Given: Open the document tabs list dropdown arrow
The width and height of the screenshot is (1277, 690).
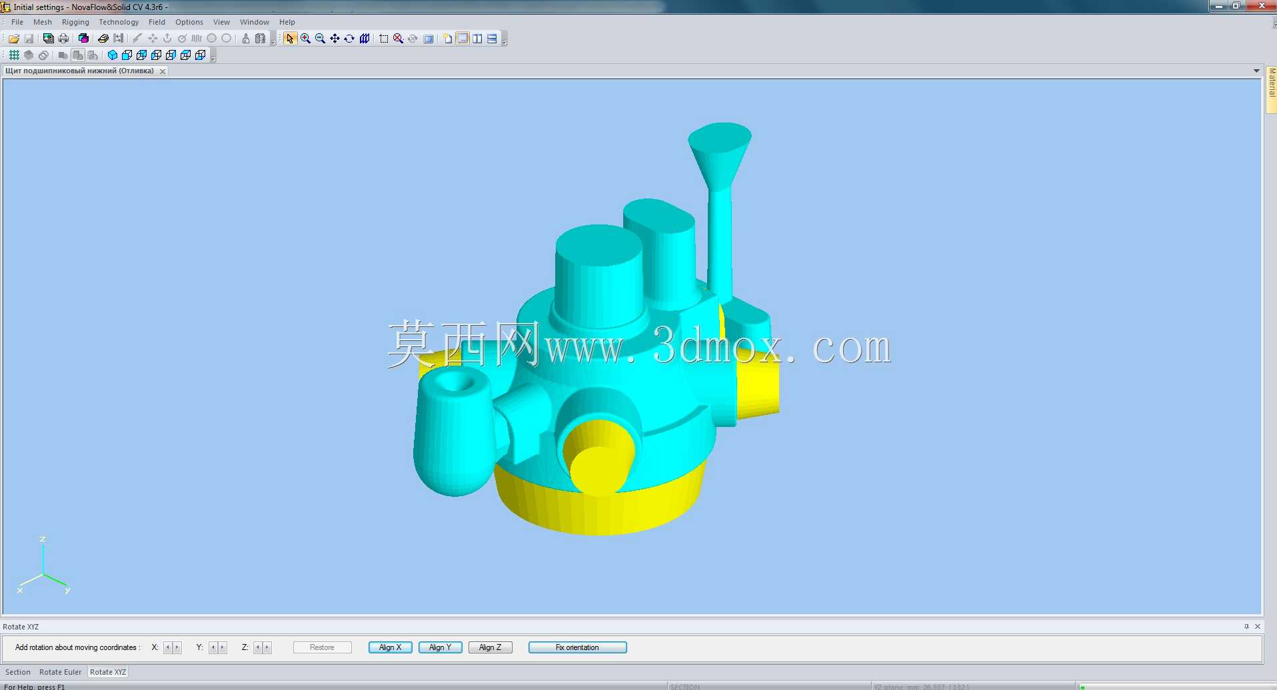Looking at the screenshot, I should (x=1256, y=71).
